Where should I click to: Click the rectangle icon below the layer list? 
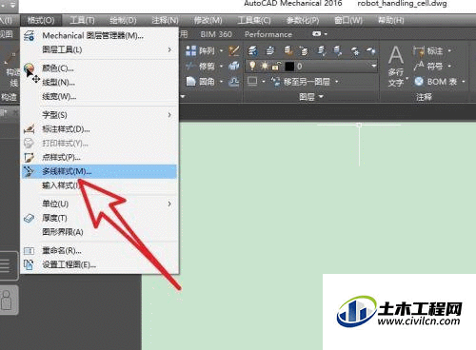[252, 82]
